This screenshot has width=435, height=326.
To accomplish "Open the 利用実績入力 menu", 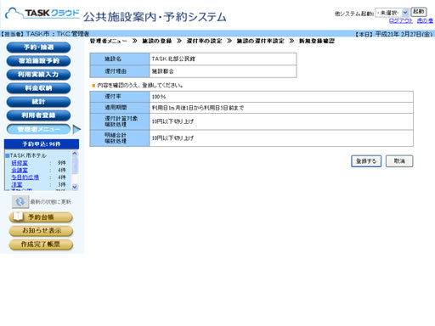I will coord(38,75).
